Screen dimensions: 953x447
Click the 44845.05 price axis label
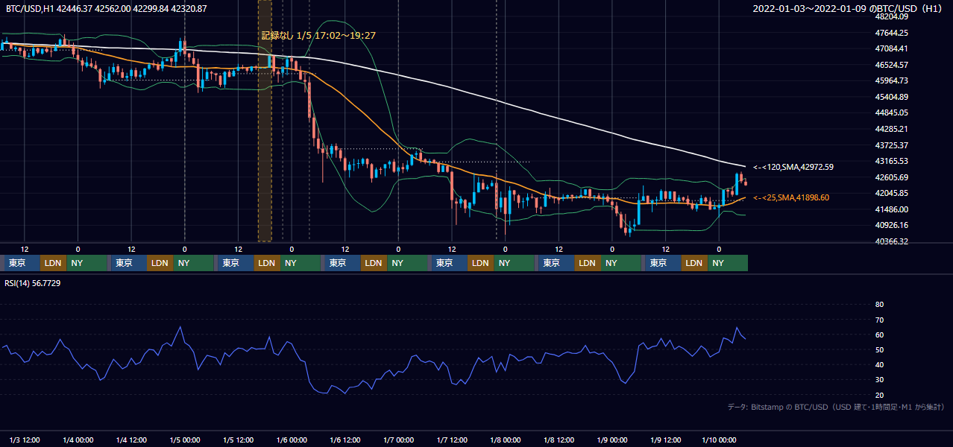[891, 112]
